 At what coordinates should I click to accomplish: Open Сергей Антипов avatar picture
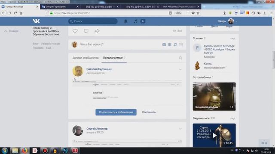(x=78, y=130)
